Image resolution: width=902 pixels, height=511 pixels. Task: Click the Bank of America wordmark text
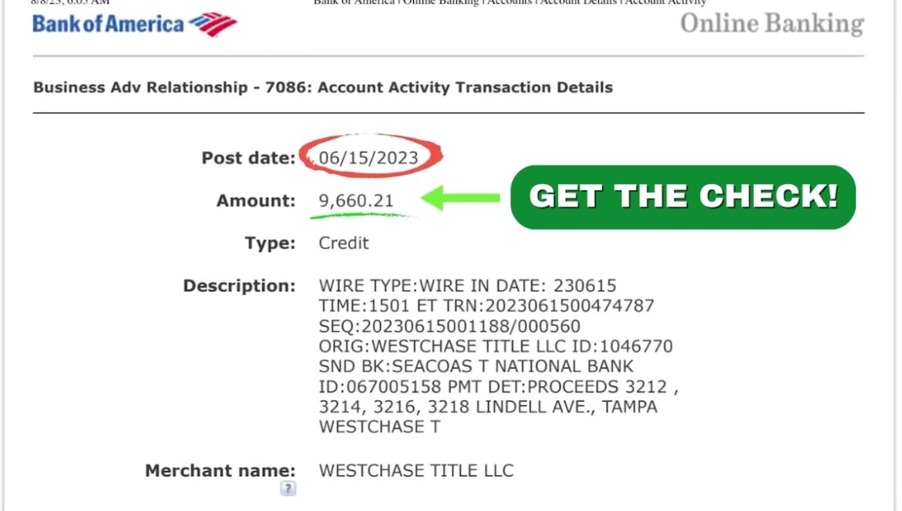(108, 24)
